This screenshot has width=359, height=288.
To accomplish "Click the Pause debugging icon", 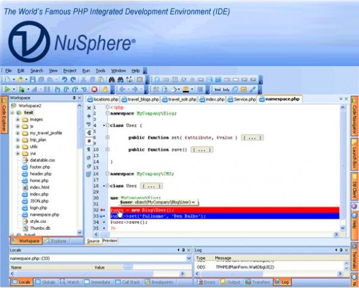I will point(47,89).
